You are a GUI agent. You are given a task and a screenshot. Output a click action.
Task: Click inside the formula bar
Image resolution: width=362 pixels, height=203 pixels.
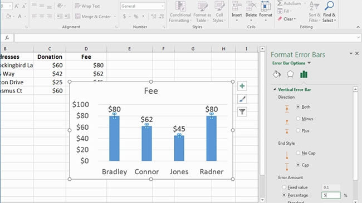pyautogui.click(x=185, y=38)
